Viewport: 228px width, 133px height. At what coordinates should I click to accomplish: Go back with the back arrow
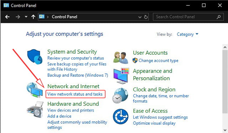[x=7, y=17]
